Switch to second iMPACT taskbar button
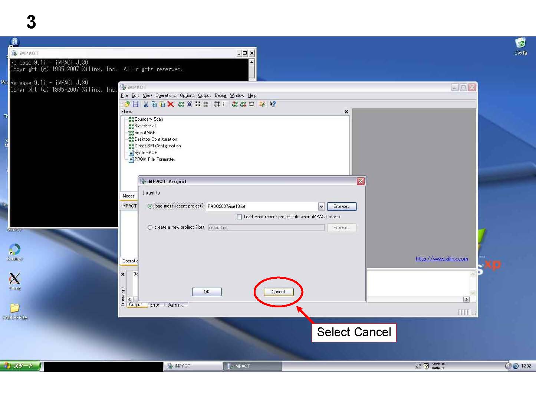This screenshot has height=402, width=536. (x=253, y=366)
